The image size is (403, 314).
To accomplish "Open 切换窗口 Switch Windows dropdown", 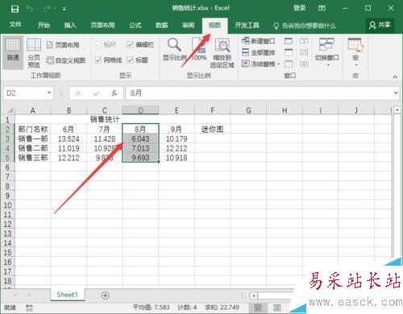I will pos(326,52).
